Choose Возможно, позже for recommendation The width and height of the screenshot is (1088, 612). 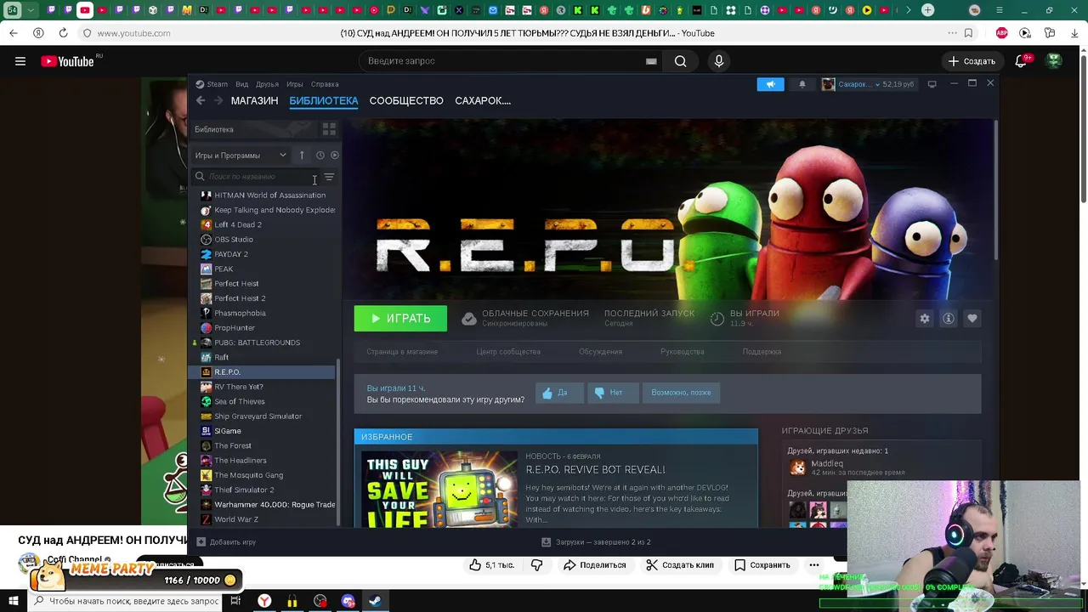[681, 393]
